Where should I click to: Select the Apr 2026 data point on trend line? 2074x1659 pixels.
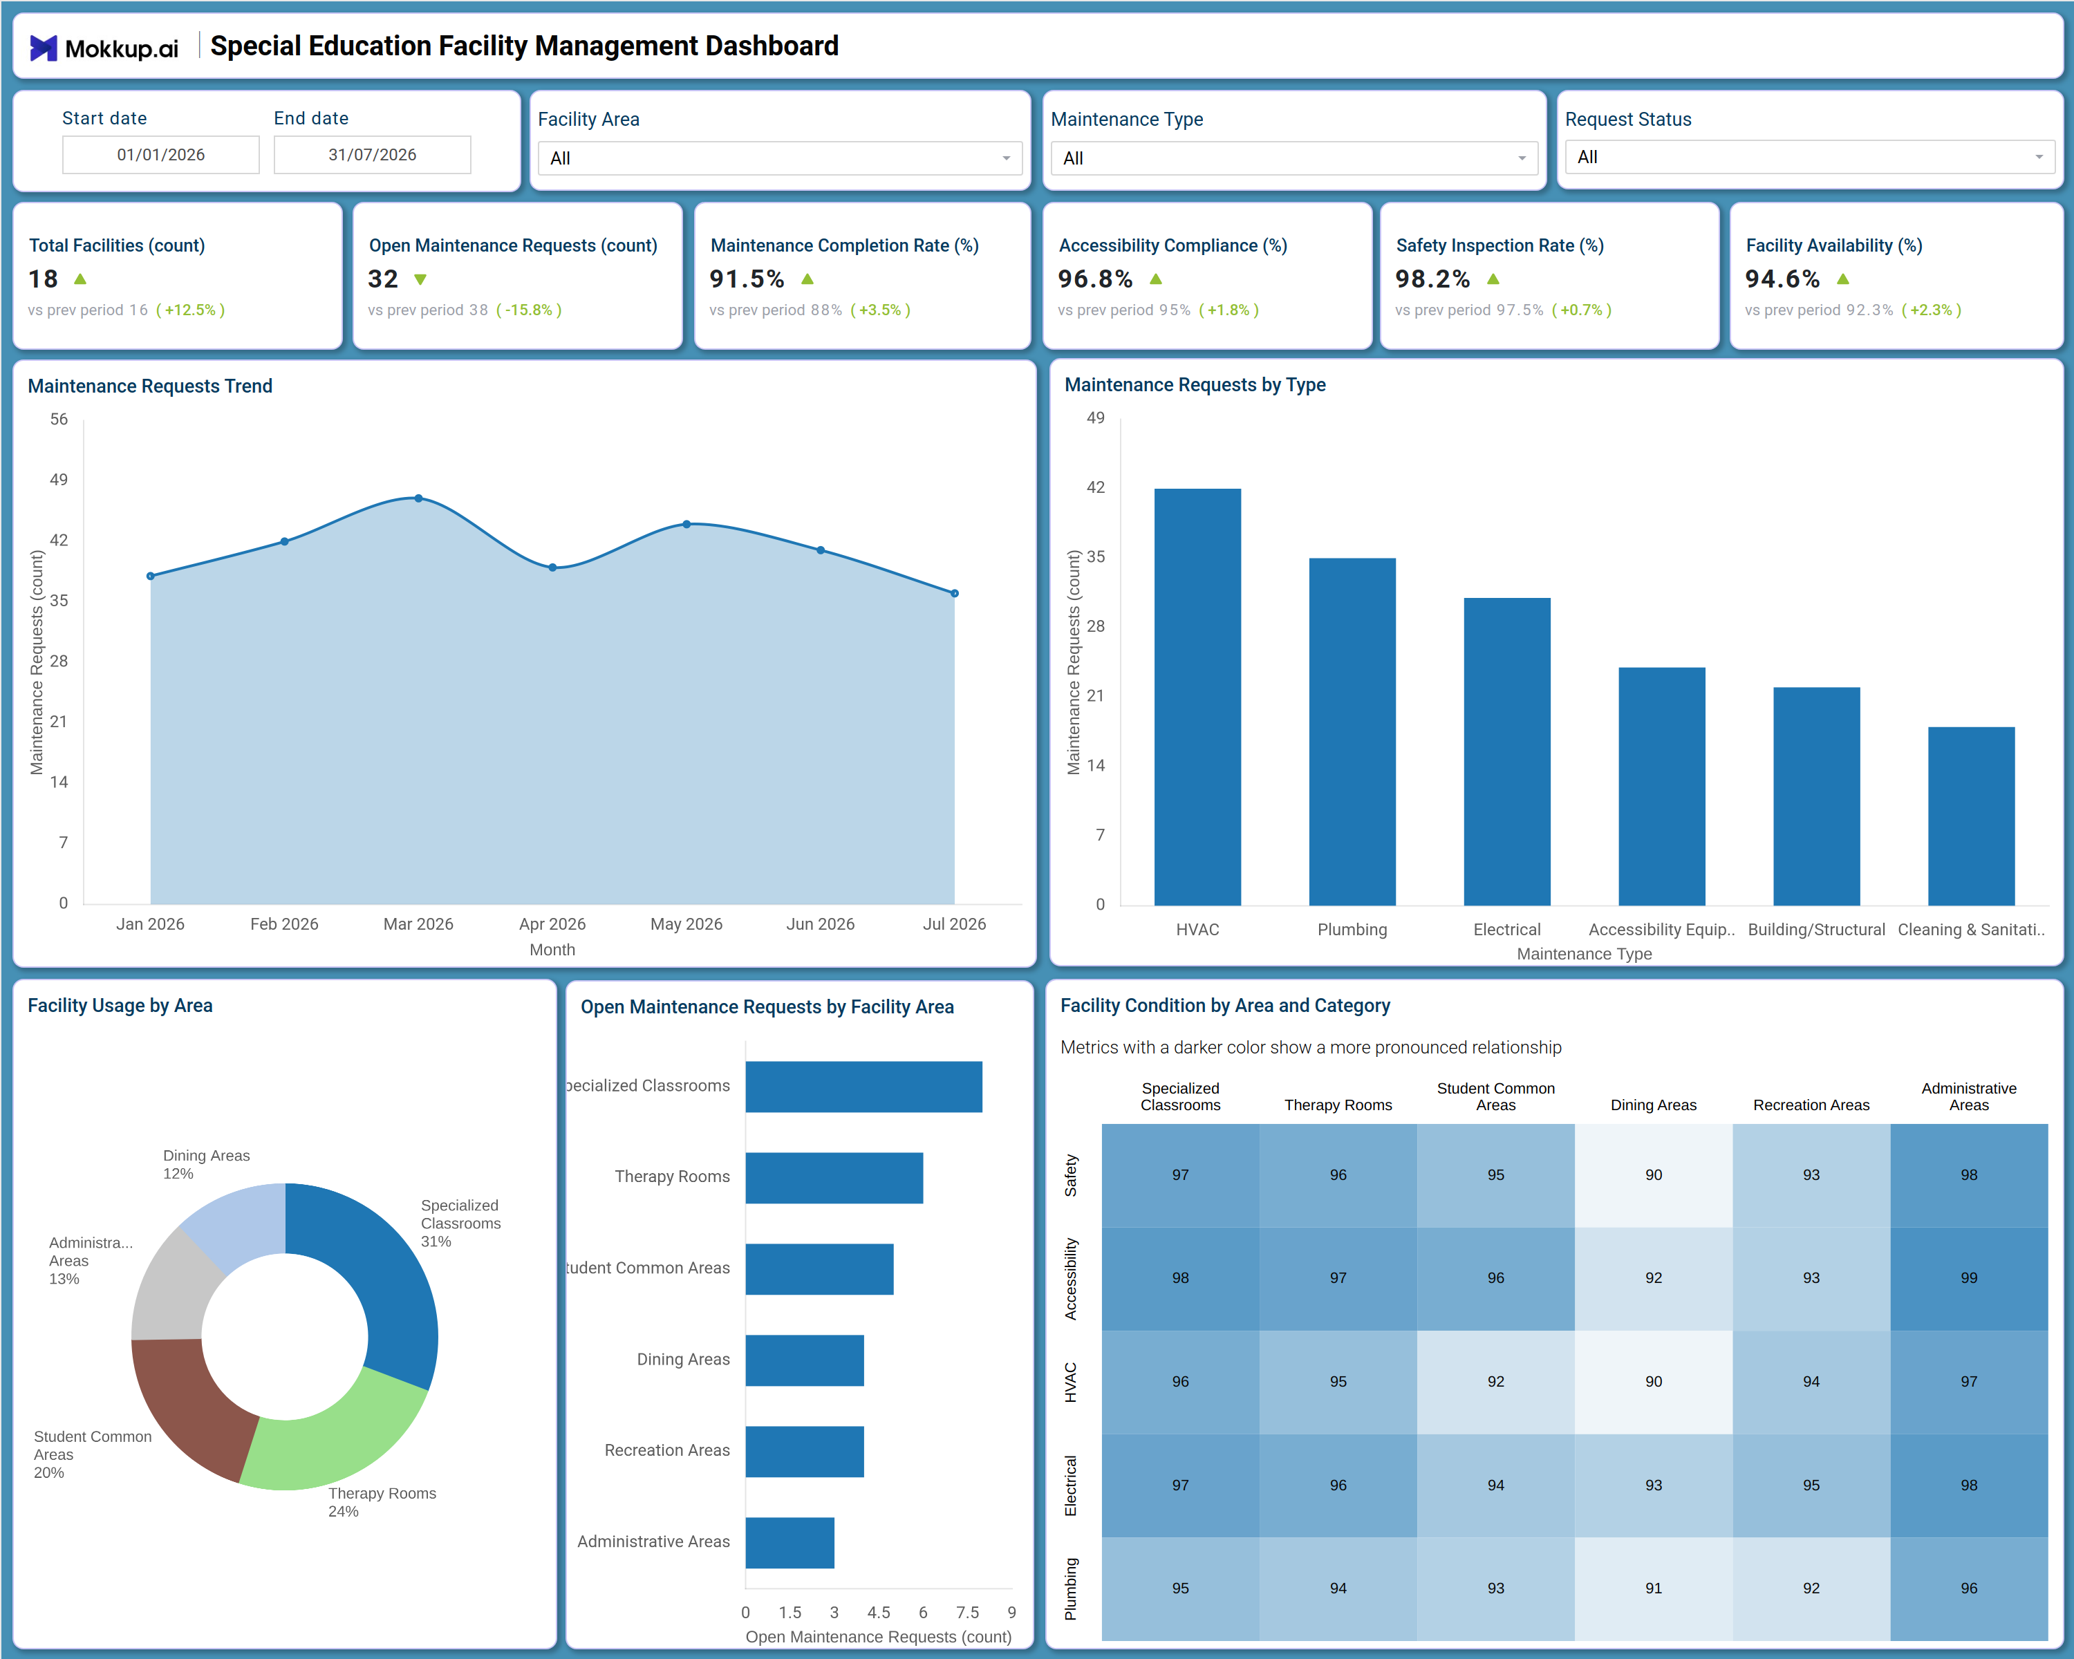(552, 568)
